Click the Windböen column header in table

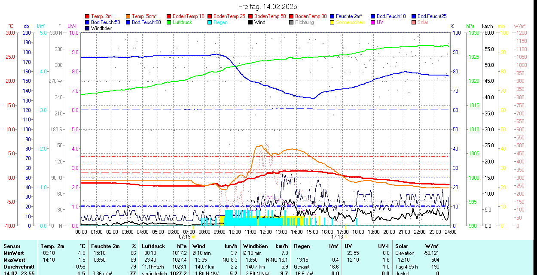[x=256, y=246]
